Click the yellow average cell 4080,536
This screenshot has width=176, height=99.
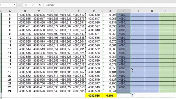click(x=94, y=95)
